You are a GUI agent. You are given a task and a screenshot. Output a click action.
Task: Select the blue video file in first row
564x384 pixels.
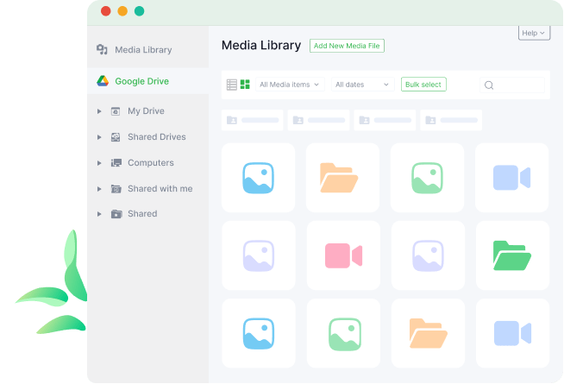(511, 178)
